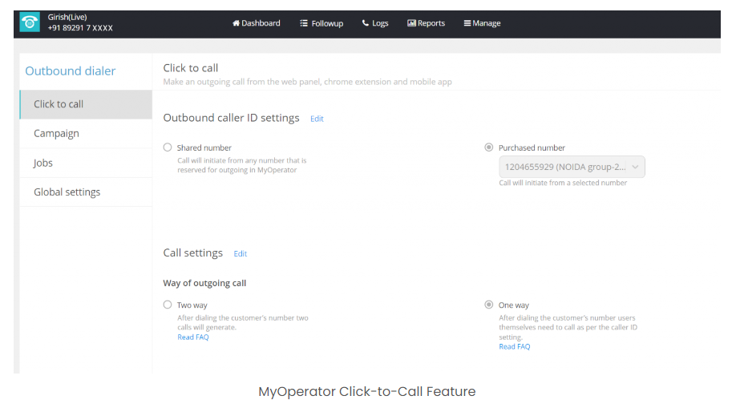Click the MyOperator phone logo icon
Screen dimensions: 744x416
click(x=30, y=22)
